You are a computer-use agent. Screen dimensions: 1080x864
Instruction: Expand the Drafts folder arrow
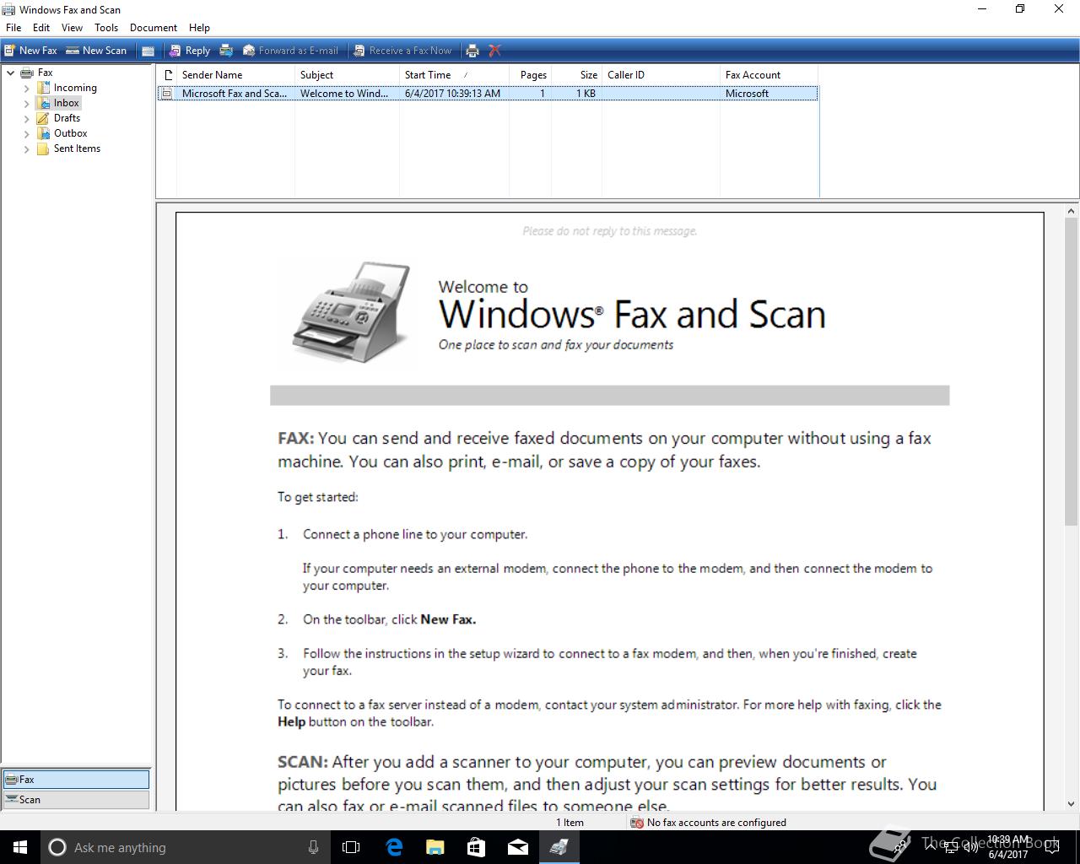[26, 118]
